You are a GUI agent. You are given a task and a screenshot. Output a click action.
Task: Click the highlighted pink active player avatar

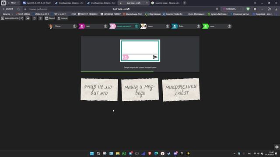pos(113,26)
